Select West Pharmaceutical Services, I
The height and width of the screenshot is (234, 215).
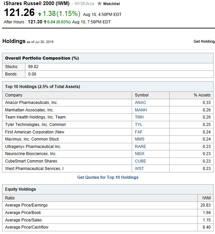(34, 169)
